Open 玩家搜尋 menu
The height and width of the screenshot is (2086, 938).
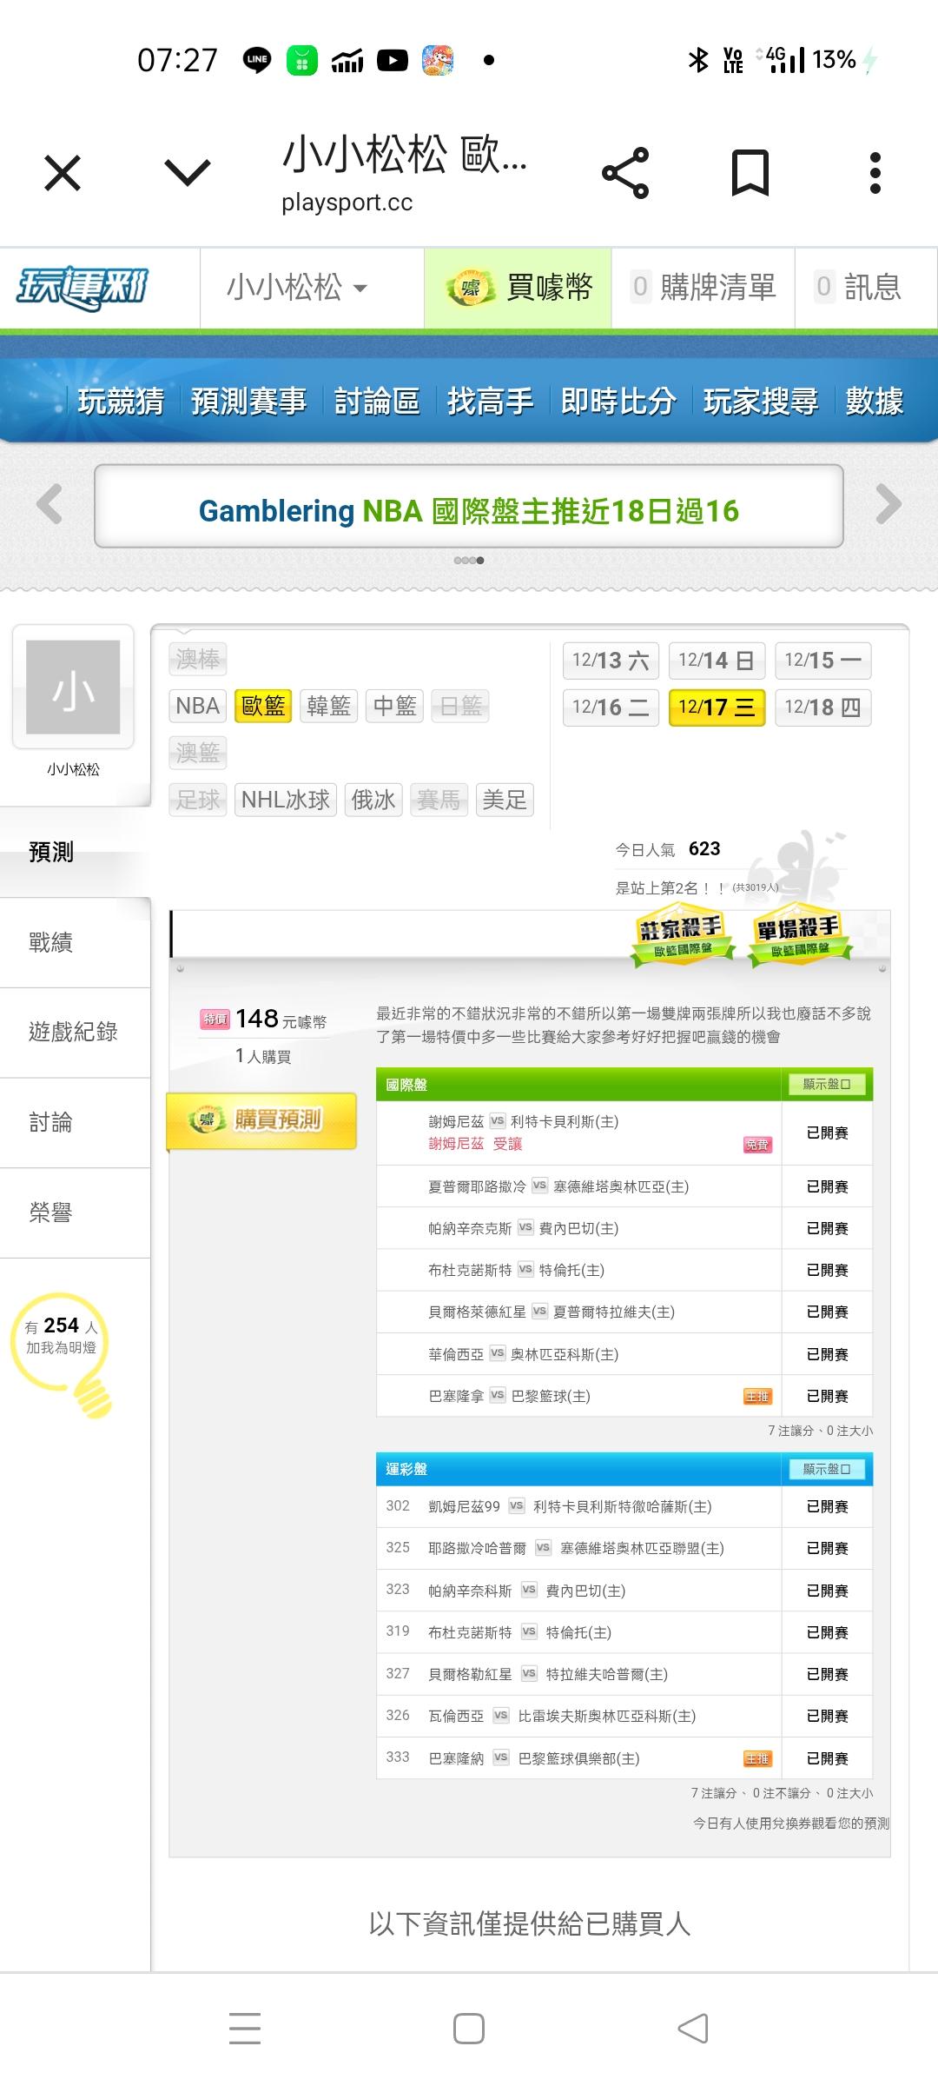(761, 402)
